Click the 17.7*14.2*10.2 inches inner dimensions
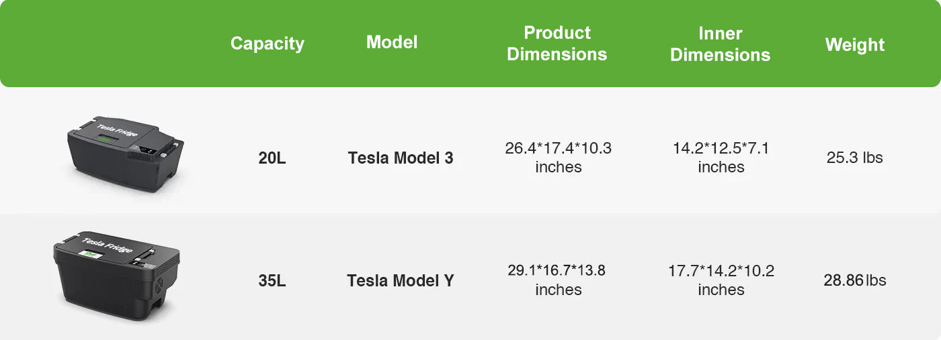 [x=721, y=280]
